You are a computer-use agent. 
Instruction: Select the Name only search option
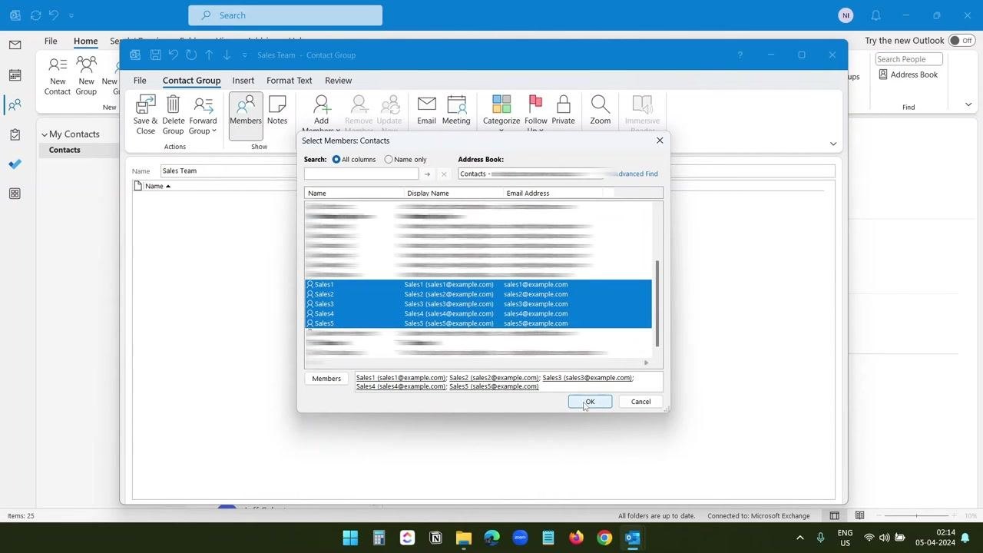tap(405, 160)
